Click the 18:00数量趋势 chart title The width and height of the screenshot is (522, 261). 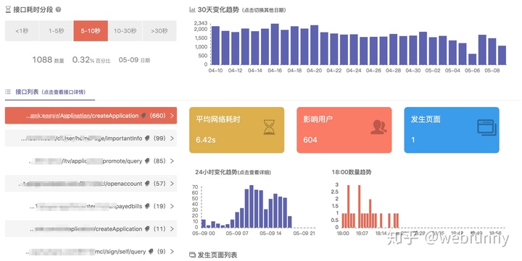tap(352, 172)
